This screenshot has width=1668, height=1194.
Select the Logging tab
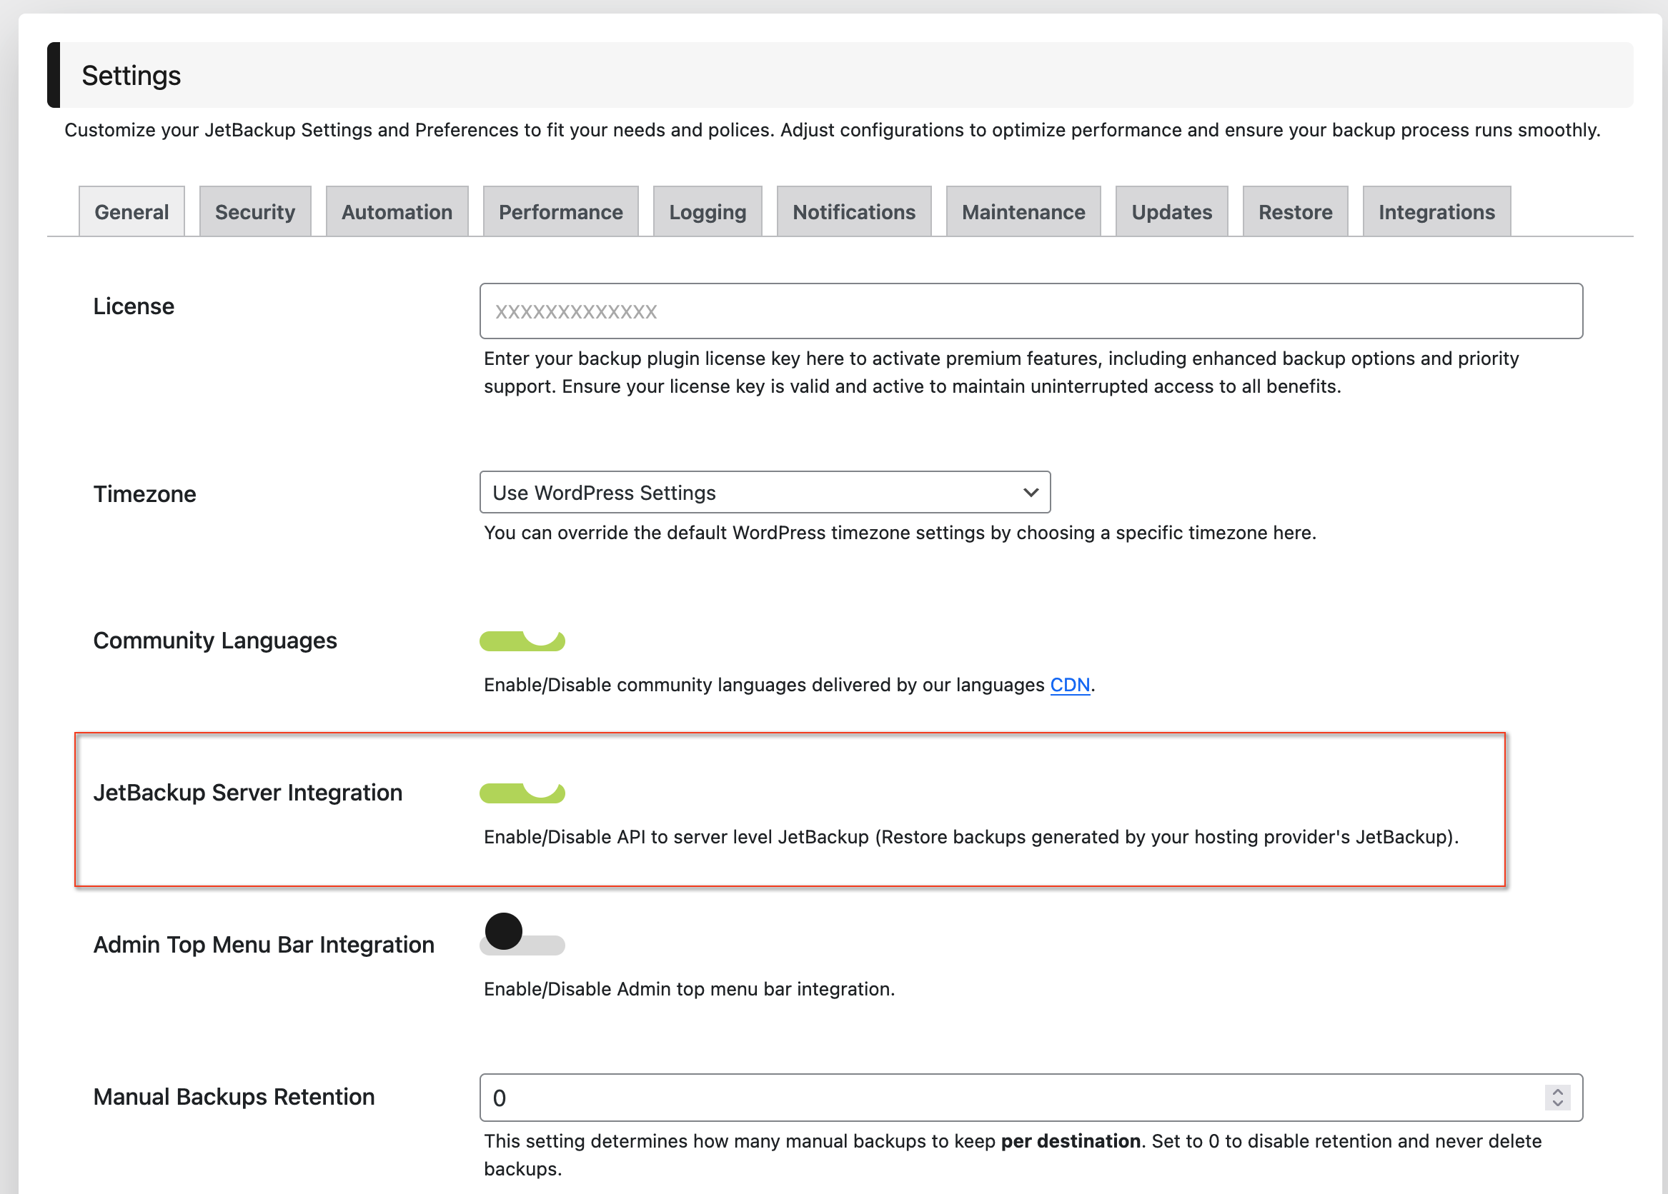[x=707, y=211]
